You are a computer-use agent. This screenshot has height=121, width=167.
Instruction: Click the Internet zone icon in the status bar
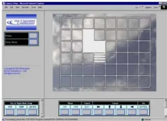click(143, 119)
